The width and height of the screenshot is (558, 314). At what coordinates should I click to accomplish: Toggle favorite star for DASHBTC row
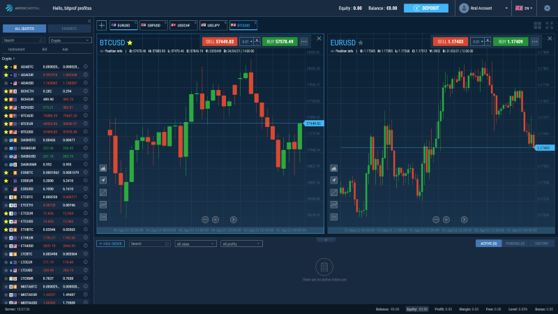[6, 140]
